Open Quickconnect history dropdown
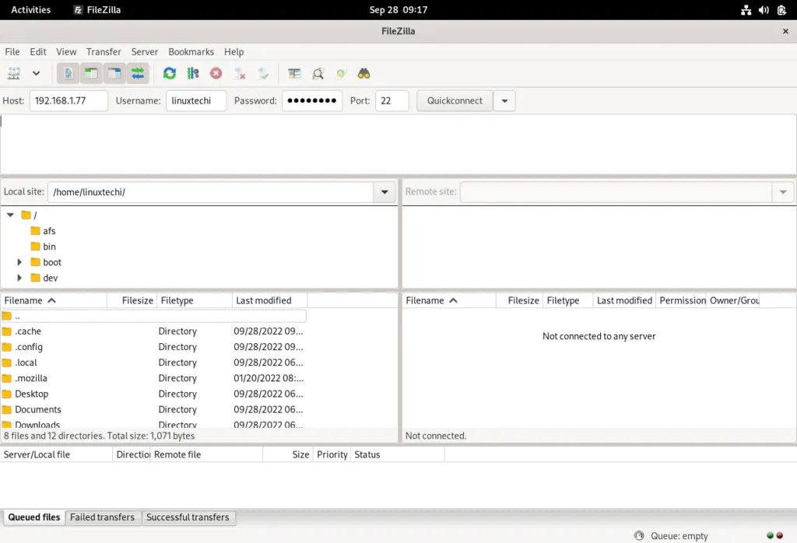This screenshot has height=543, width=797. (504, 100)
